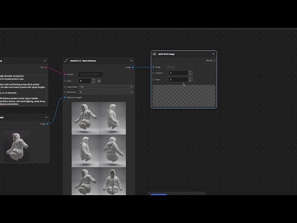This screenshot has height=223, width=297.
Task: Collapse the Gemini Nano Banana node
Action: tap(131, 61)
